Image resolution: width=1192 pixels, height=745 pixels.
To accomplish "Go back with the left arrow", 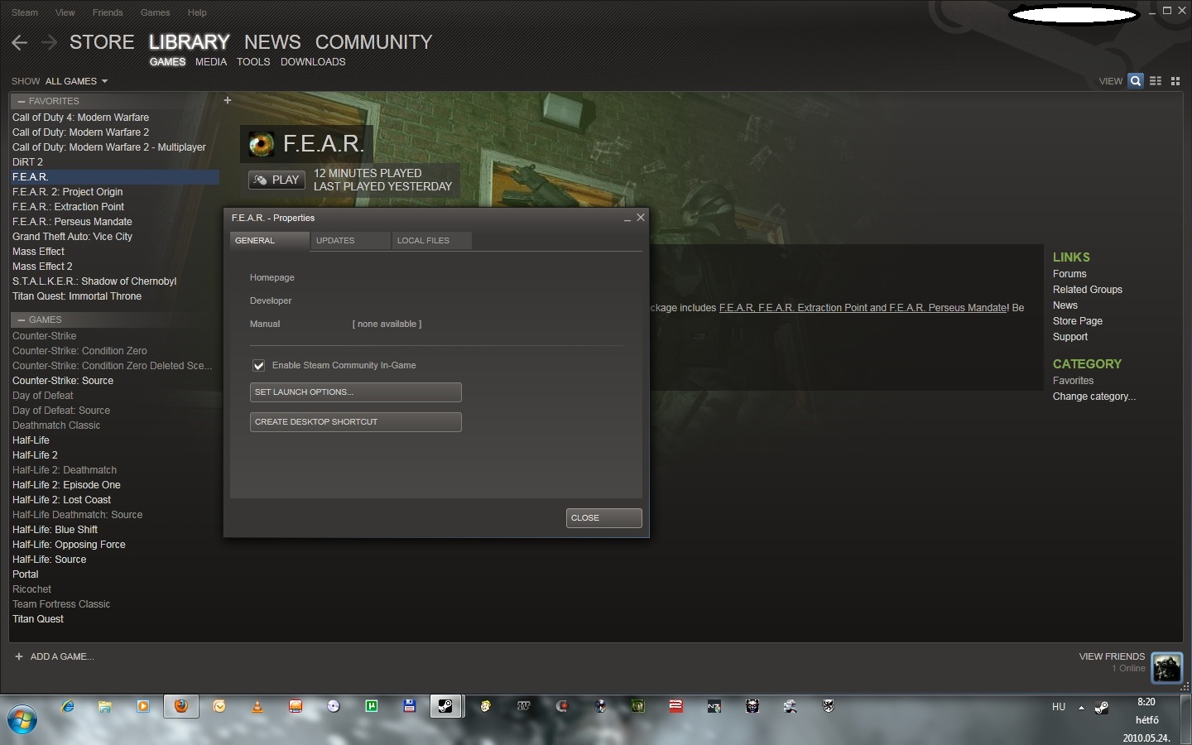I will (20, 43).
